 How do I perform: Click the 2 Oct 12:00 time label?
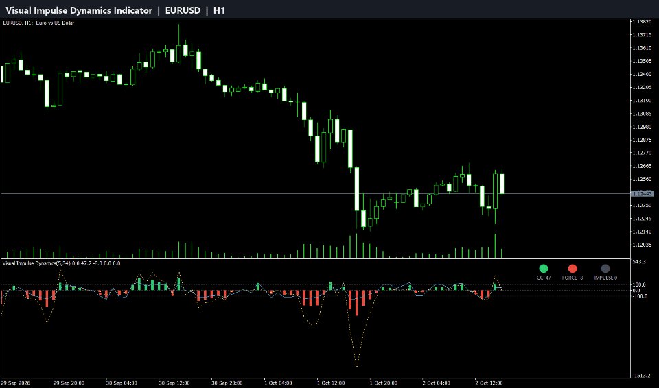coord(489,383)
